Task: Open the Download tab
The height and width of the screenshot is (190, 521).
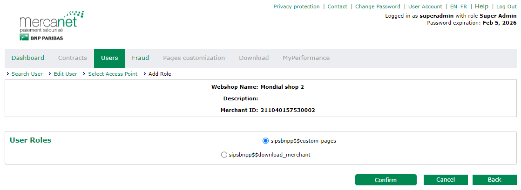Action: [254, 58]
